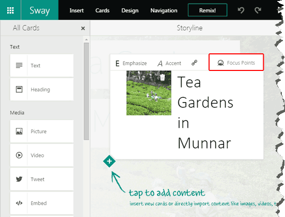Image resolution: width=285 pixels, height=217 pixels.
Task: Open the Design menu
Action: [x=130, y=10]
